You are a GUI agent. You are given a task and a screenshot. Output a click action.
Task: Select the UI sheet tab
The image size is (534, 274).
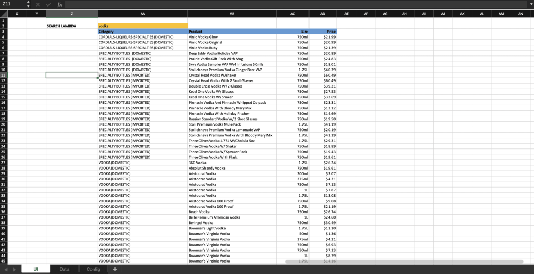pyautogui.click(x=36, y=269)
